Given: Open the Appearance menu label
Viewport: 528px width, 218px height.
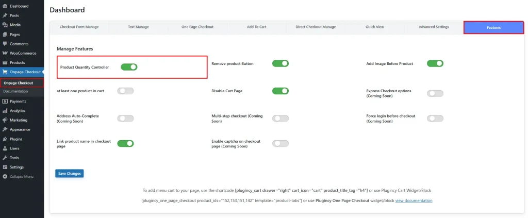Looking at the screenshot, I should 20,129.
